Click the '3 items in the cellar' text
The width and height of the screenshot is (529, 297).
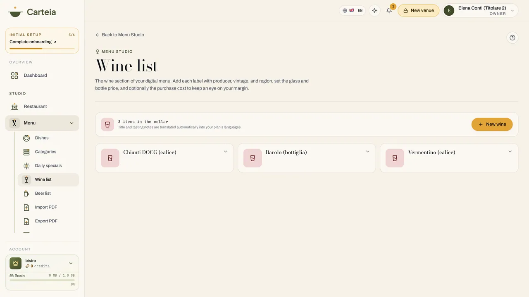coord(143,122)
